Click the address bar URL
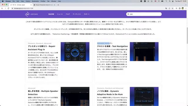Screen dimensions: 188x106 coord(23,8)
